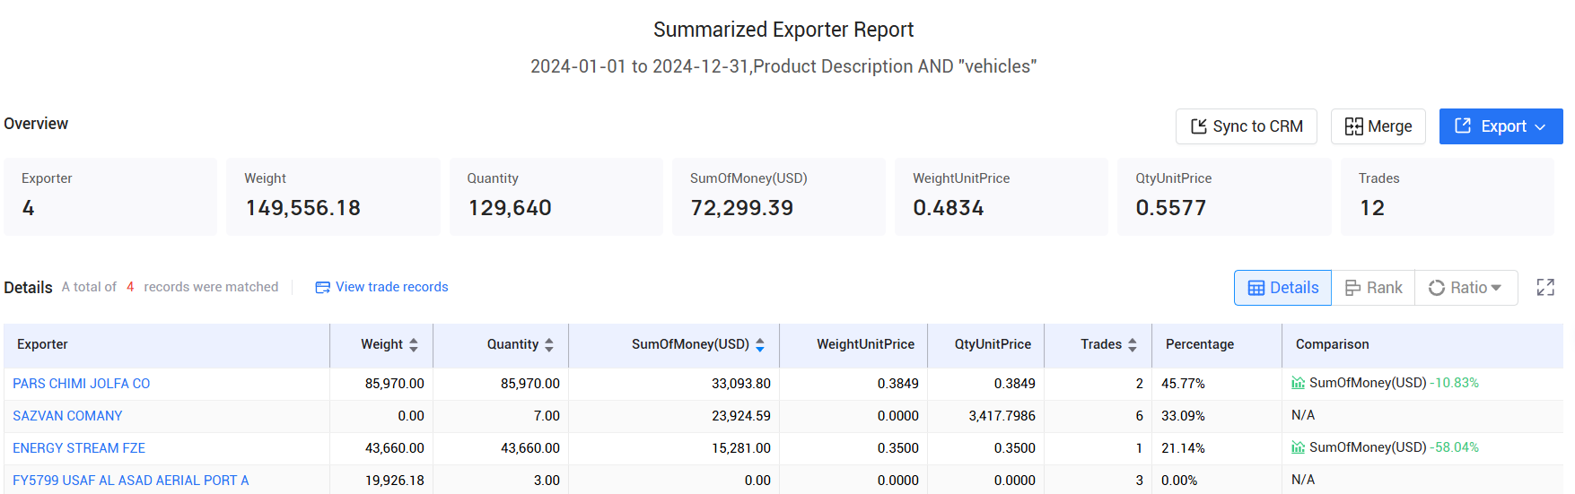
Task: Sort by Quantity column arrows
Action: pos(549,345)
